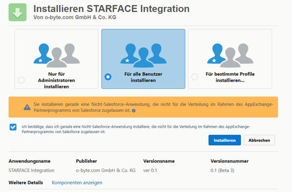Click the 'Weitere Details' label
Image resolution: width=292 pixels, height=192 pixels.
(x=26, y=183)
